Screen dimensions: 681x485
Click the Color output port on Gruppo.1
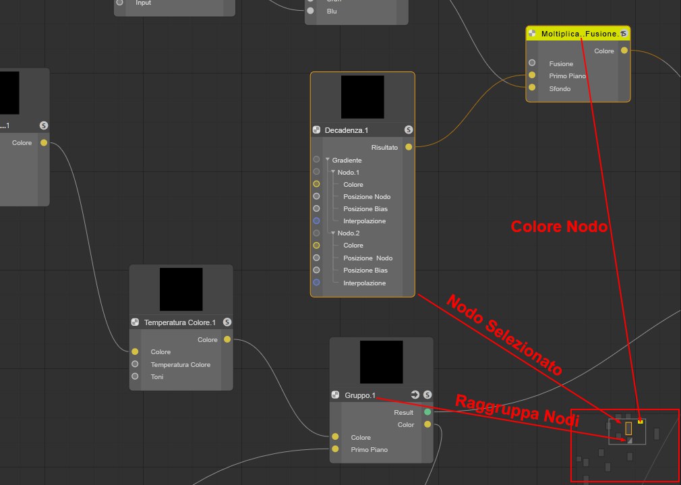(x=427, y=424)
